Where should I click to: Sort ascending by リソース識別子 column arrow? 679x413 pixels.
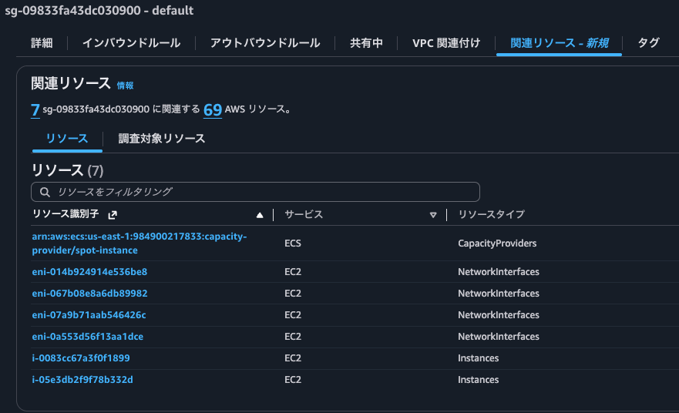click(260, 215)
